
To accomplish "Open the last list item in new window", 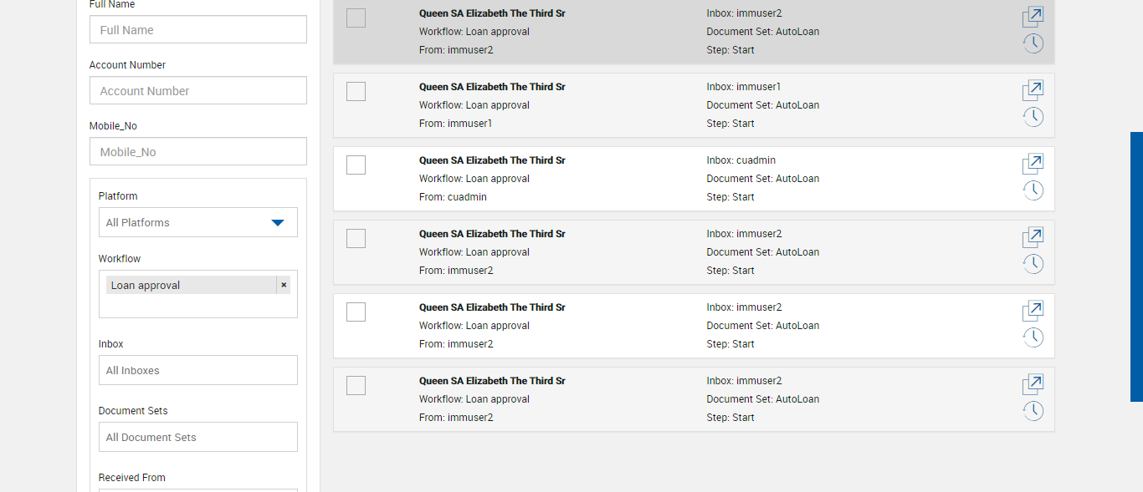I will (1033, 384).
